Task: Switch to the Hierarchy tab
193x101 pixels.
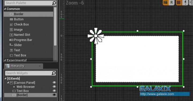Action: click(23, 66)
